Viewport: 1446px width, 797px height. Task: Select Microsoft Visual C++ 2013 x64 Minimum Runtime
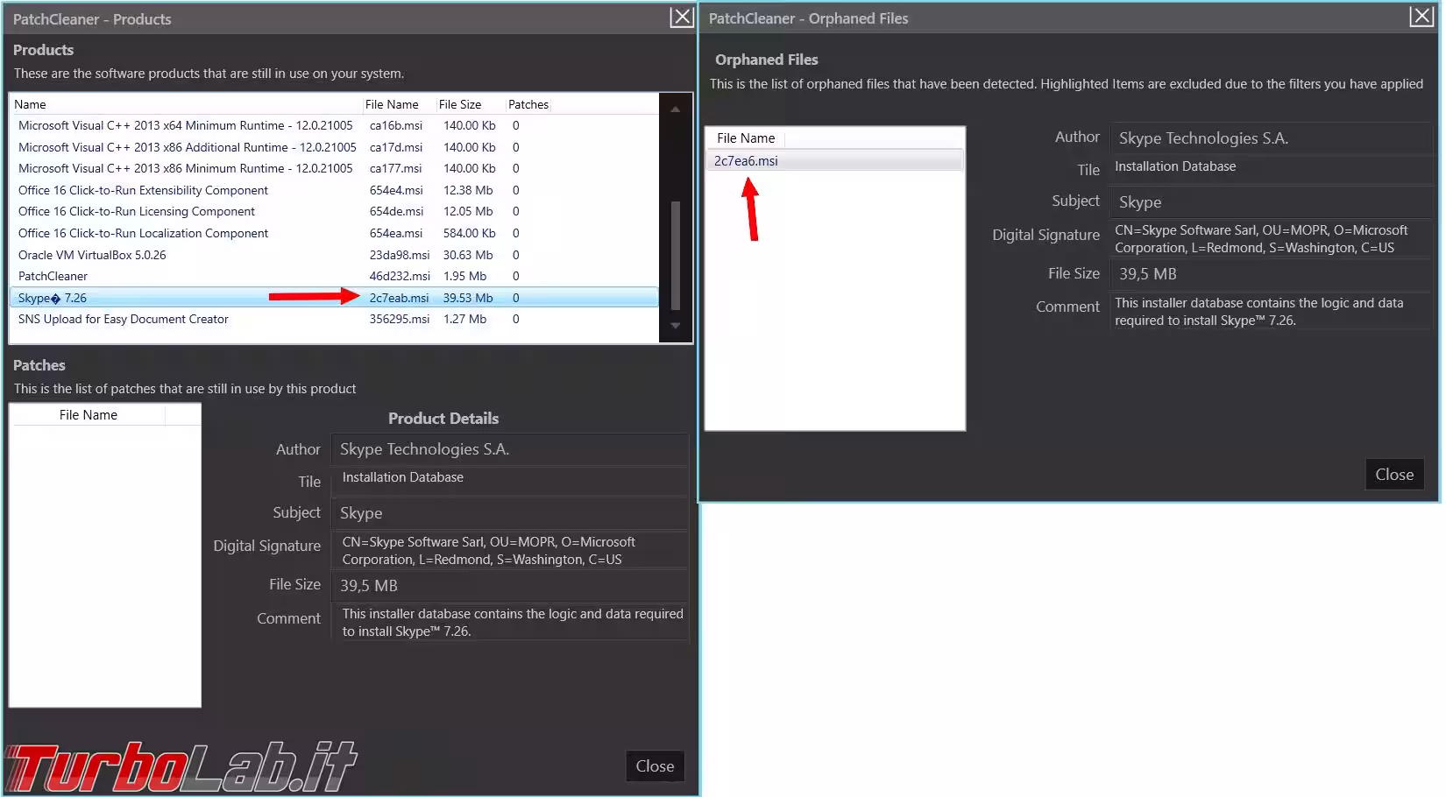click(185, 125)
